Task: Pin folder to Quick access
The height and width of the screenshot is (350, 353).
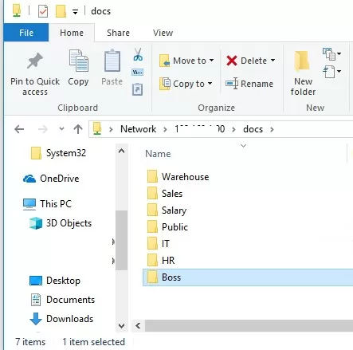Action: pos(35,73)
